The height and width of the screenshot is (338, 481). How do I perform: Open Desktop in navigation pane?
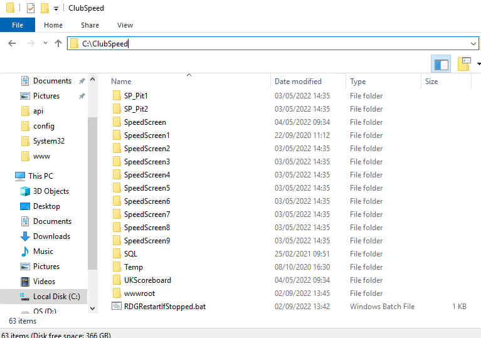pyautogui.click(x=46, y=206)
